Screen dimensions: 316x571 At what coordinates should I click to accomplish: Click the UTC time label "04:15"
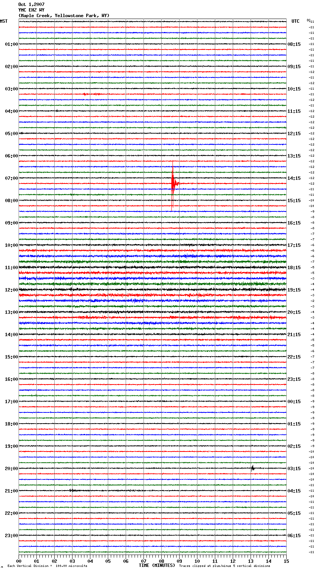tap(294, 491)
